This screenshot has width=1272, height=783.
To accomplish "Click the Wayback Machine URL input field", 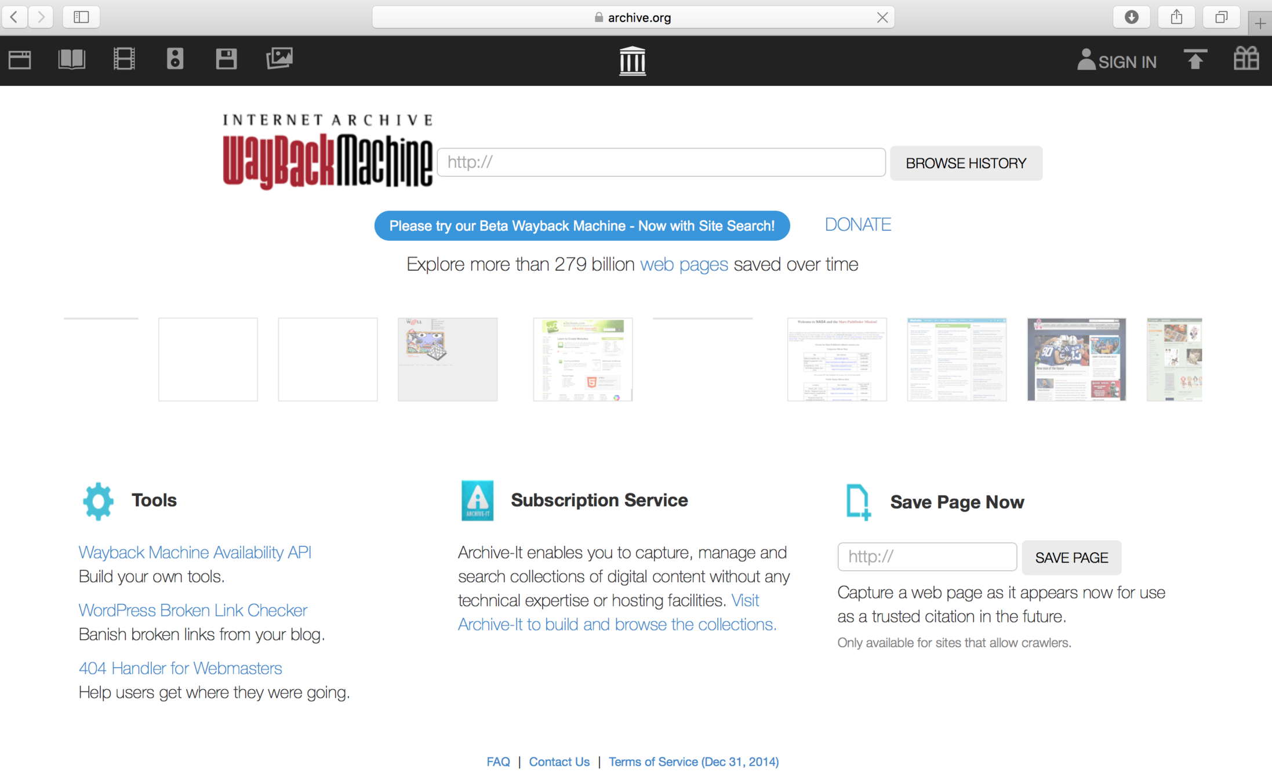I will click(x=661, y=162).
